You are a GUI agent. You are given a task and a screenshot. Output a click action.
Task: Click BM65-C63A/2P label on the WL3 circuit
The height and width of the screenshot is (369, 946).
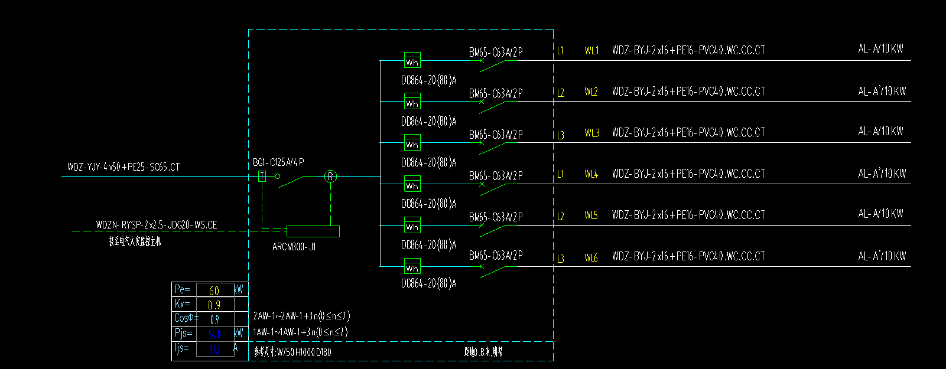[496, 135]
